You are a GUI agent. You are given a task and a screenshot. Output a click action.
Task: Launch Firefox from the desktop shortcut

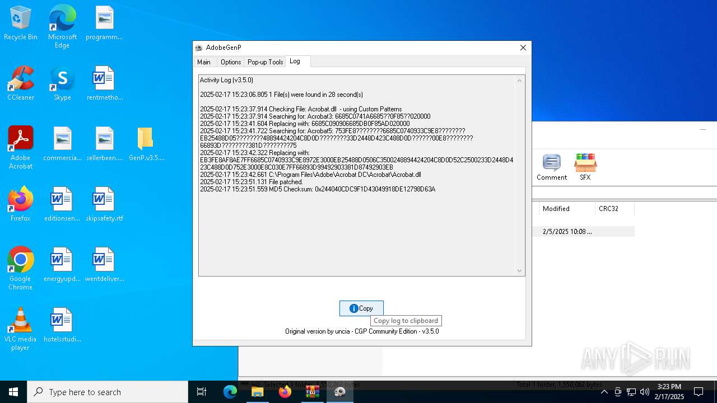(x=21, y=205)
